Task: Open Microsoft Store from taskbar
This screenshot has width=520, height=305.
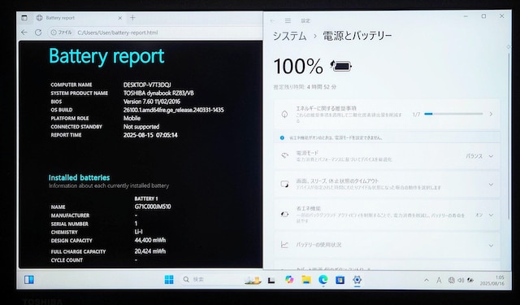Action: tap(340, 280)
